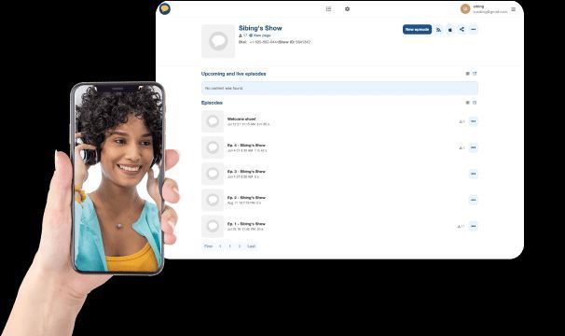Click the Ep. 1 thumbnail
This screenshot has height=336, width=565.
pos(213,226)
